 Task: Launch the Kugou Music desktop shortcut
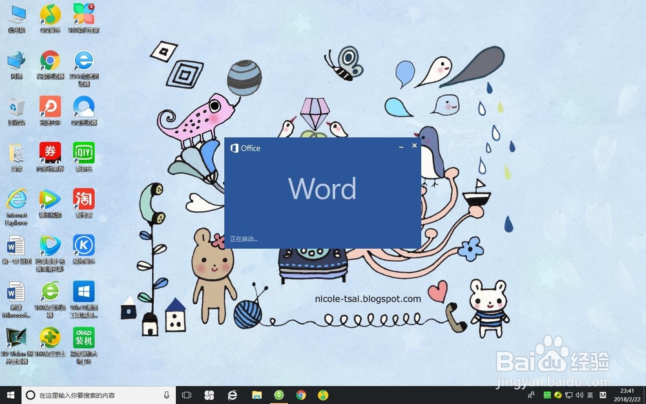[x=83, y=250]
